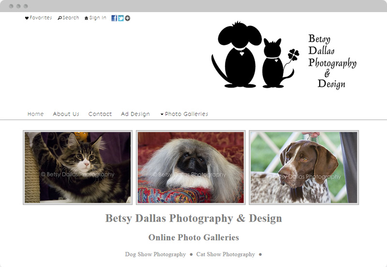Open the Search link
Viewport: 387px width, 267px height.
tap(71, 18)
